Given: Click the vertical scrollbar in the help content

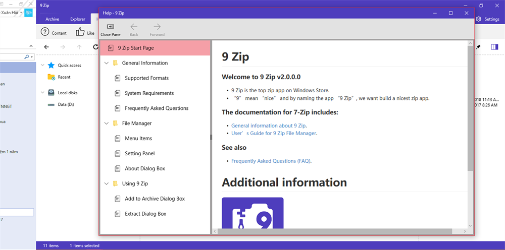Looking at the screenshot, I should point(470,108).
